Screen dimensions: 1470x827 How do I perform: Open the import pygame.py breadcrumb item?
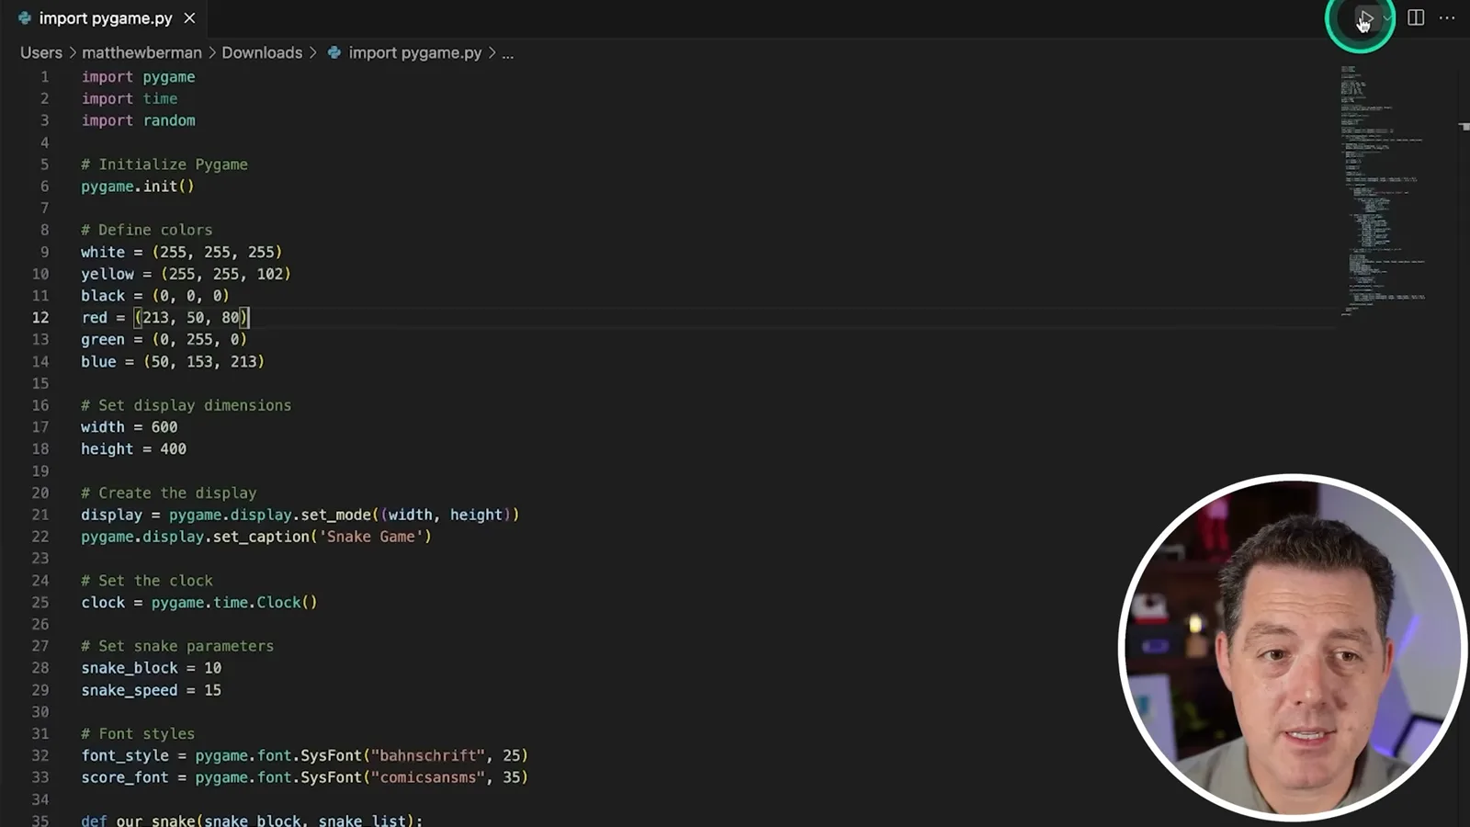pos(404,53)
